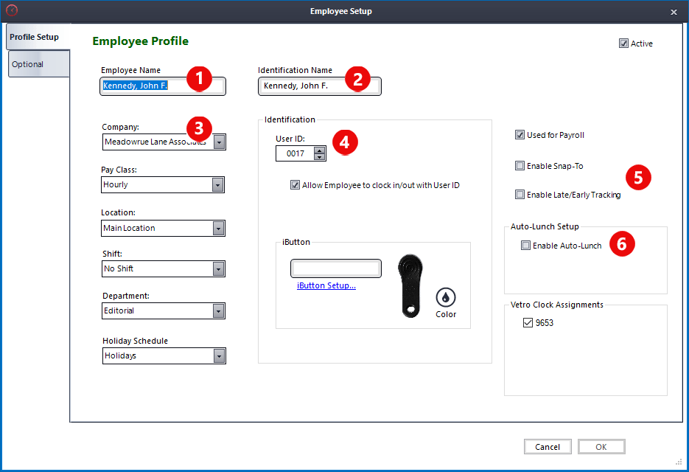The width and height of the screenshot is (689, 472).
Task: Click the OK button
Action: (x=601, y=446)
